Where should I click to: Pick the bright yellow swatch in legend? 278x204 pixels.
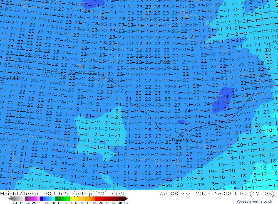click(x=72, y=198)
